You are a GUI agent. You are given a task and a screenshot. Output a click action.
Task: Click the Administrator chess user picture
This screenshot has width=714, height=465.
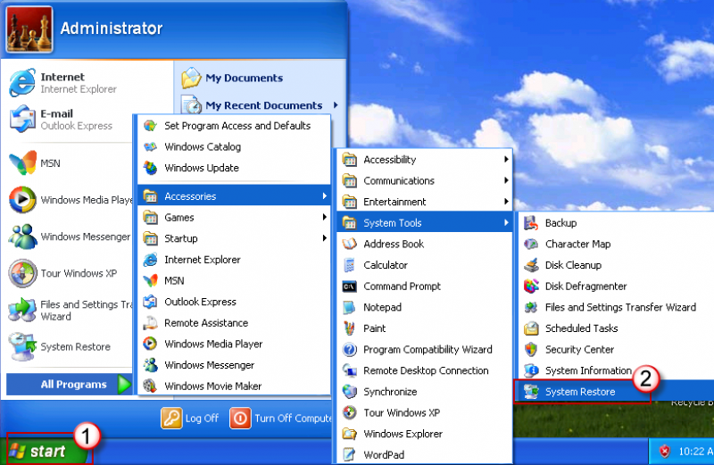[29, 29]
